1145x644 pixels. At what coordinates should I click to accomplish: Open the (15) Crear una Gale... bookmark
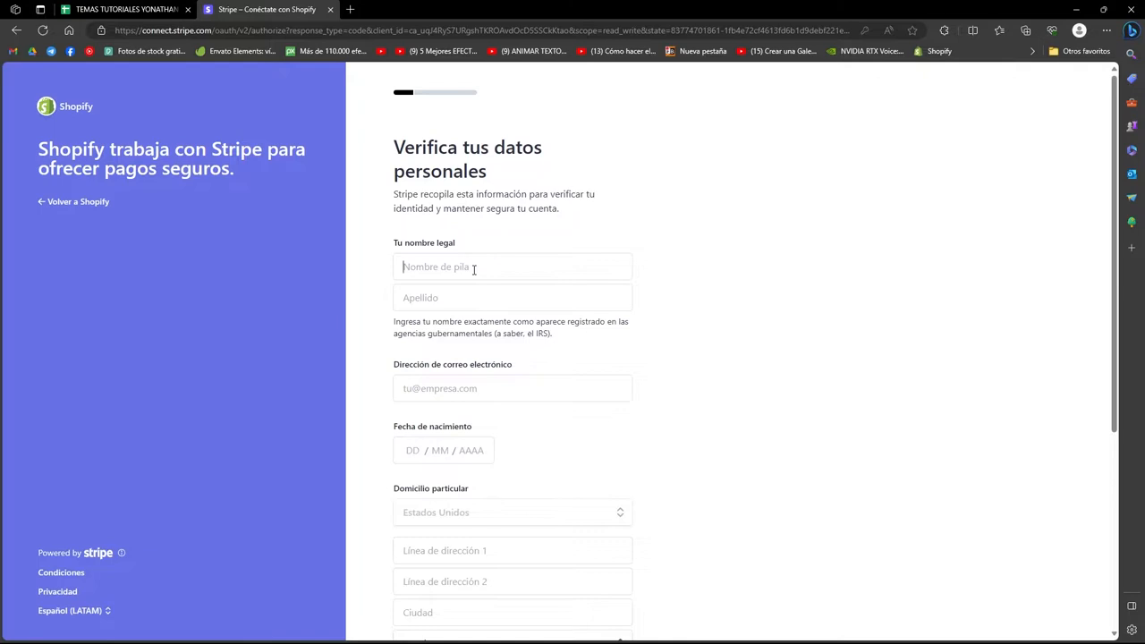point(776,51)
